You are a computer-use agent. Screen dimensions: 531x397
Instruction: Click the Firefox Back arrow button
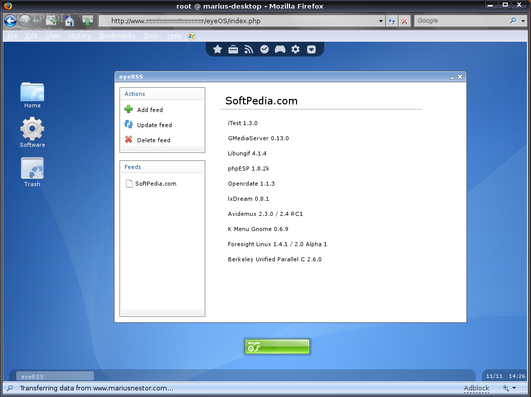tap(11, 21)
